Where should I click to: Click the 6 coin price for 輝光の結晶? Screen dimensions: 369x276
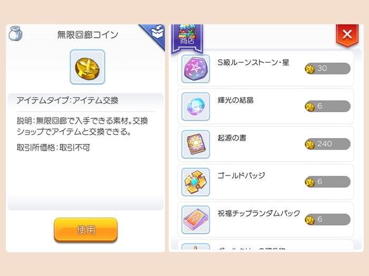(x=327, y=106)
